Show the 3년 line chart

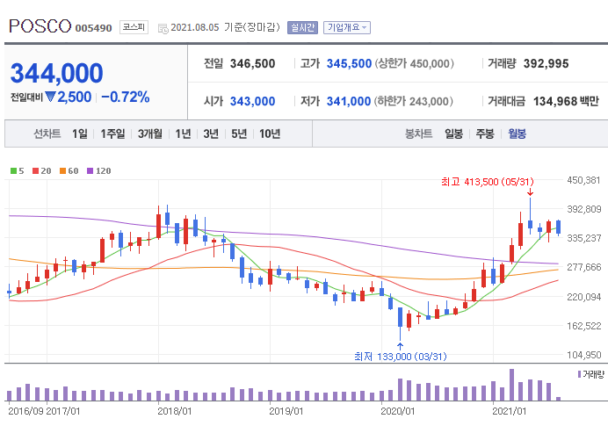tap(211, 134)
